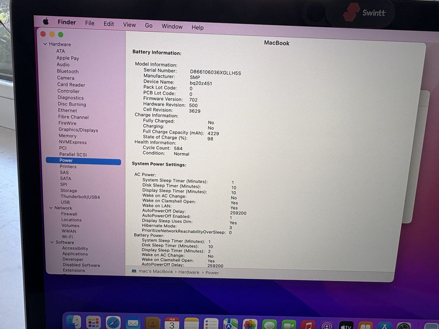Open the Finder menu
439x329 pixels.
[67, 22]
